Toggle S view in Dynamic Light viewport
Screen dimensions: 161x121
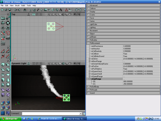(41, 64)
